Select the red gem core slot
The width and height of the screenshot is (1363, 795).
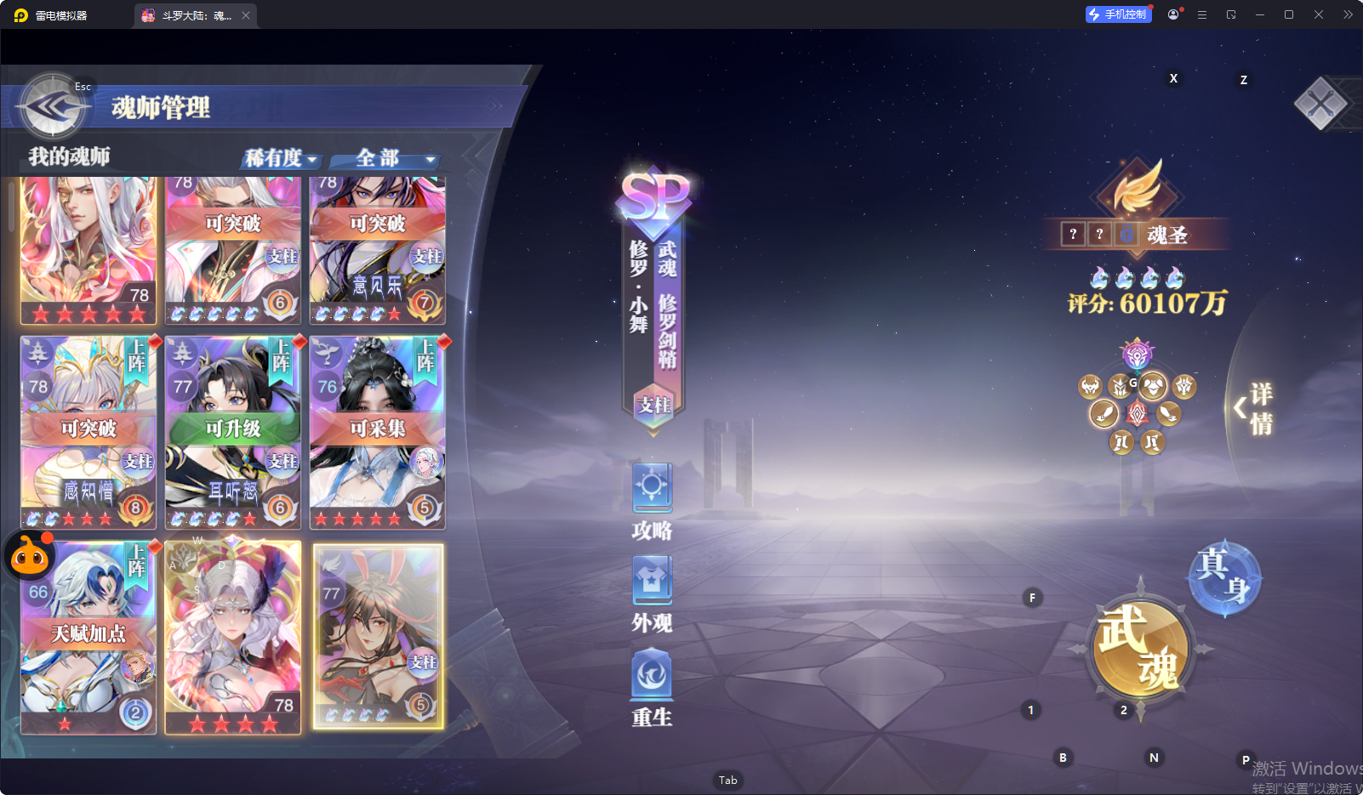(1138, 414)
